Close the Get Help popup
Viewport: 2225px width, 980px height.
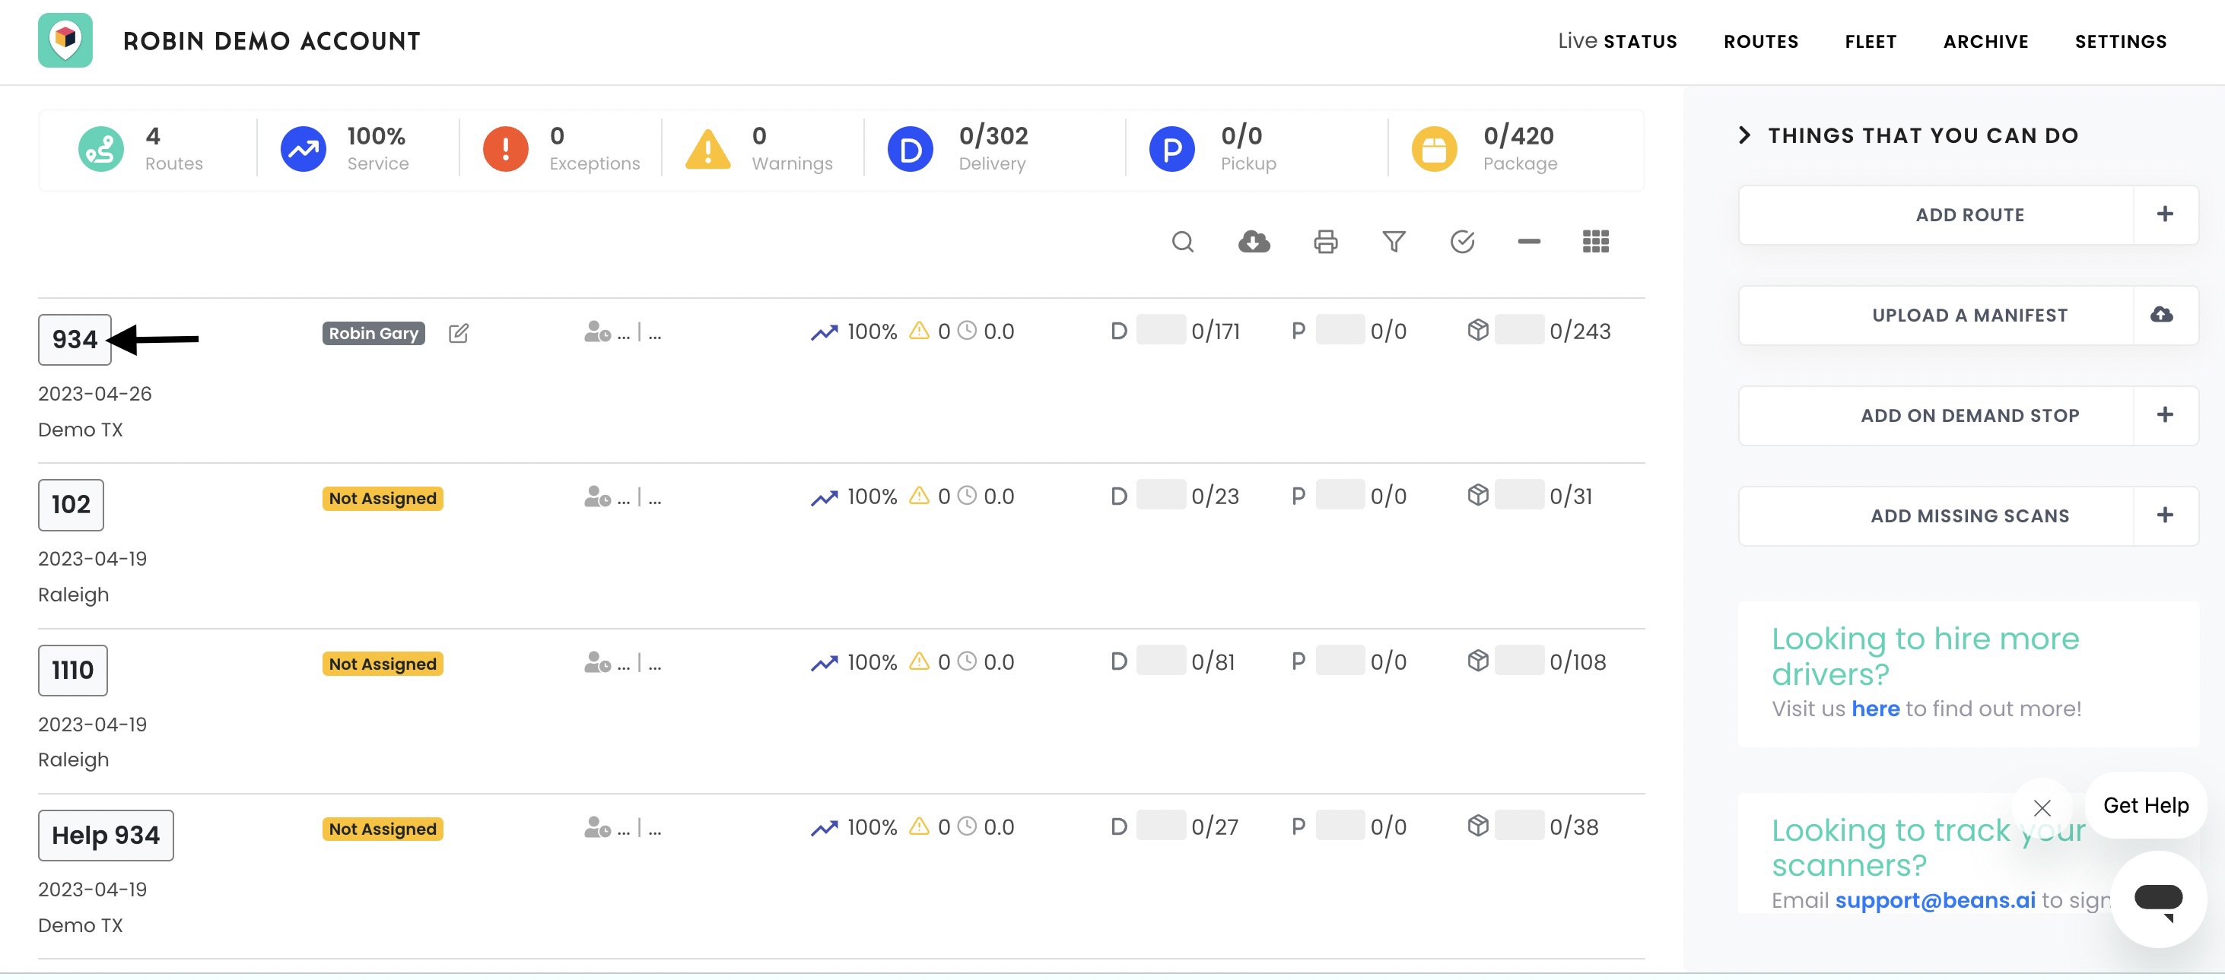pyautogui.click(x=2041, y=808)
